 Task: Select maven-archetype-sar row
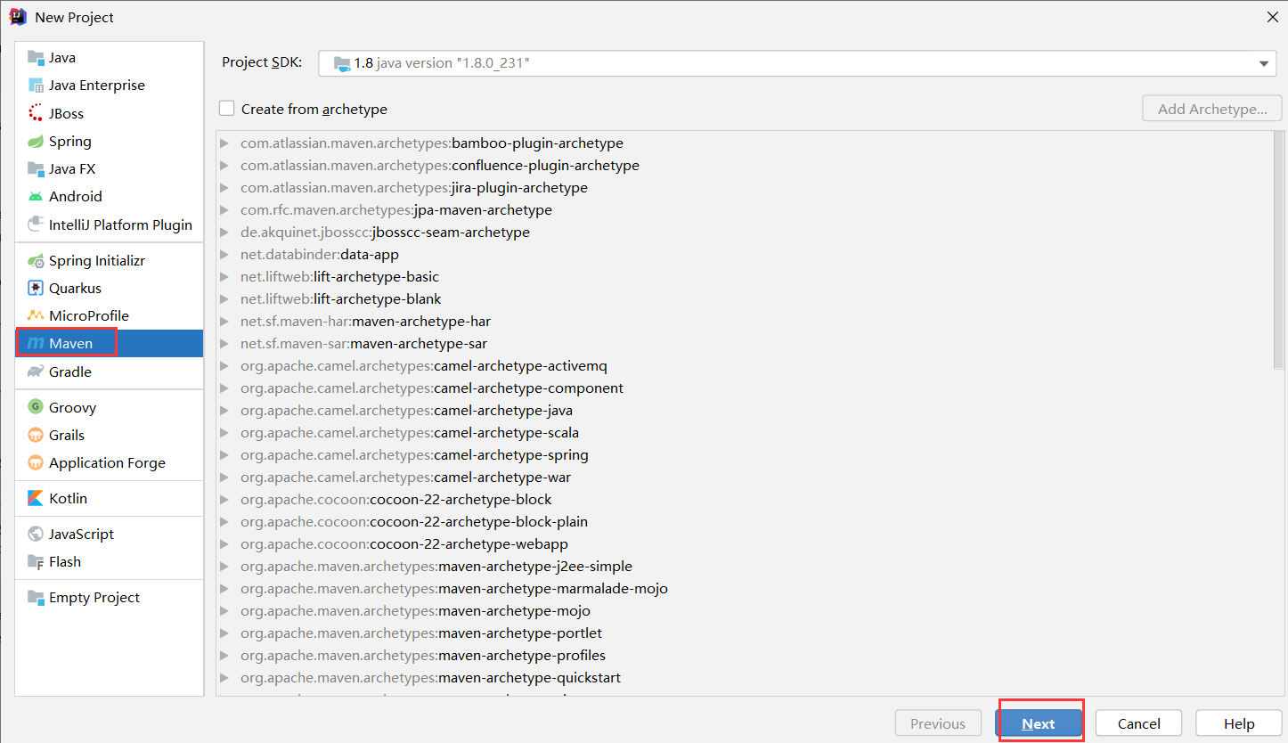tap(745, 343)
